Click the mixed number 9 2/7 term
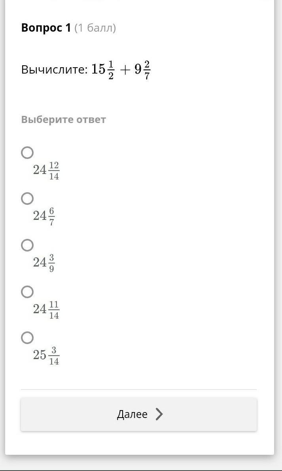The image size is (282, 471). [x=142, y=70]
